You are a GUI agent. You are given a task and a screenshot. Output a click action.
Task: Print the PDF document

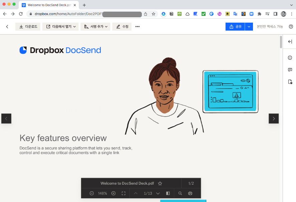click(190, 193)
